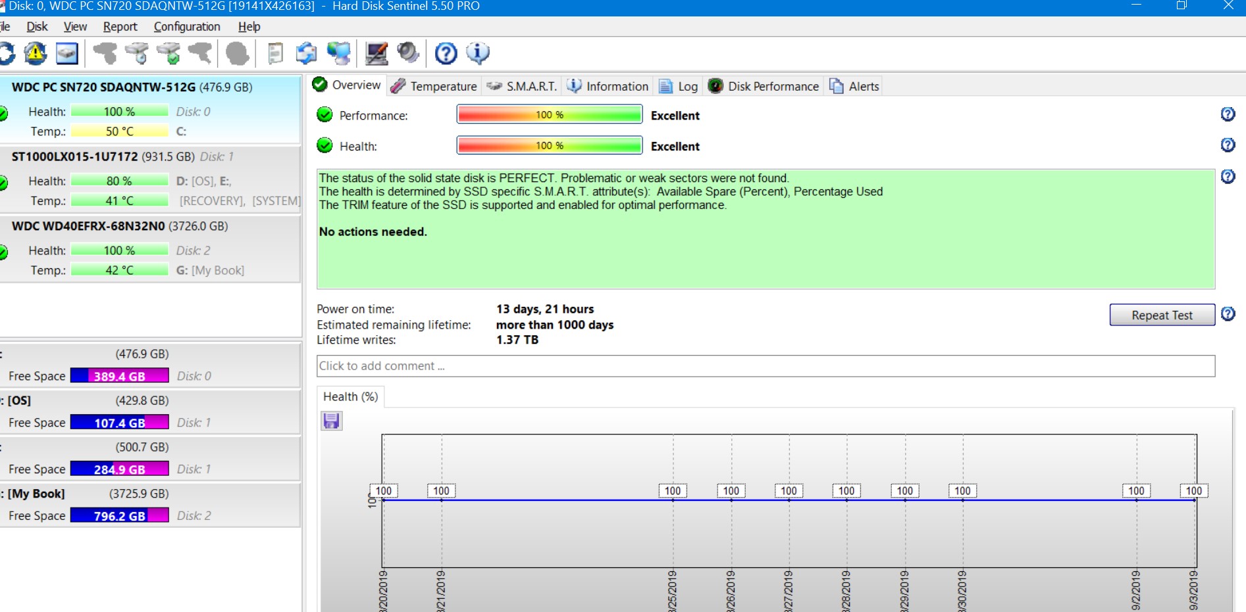Click the My Book free space bar
Viewport: 1246px width, 612px height.
click(119, 516)
